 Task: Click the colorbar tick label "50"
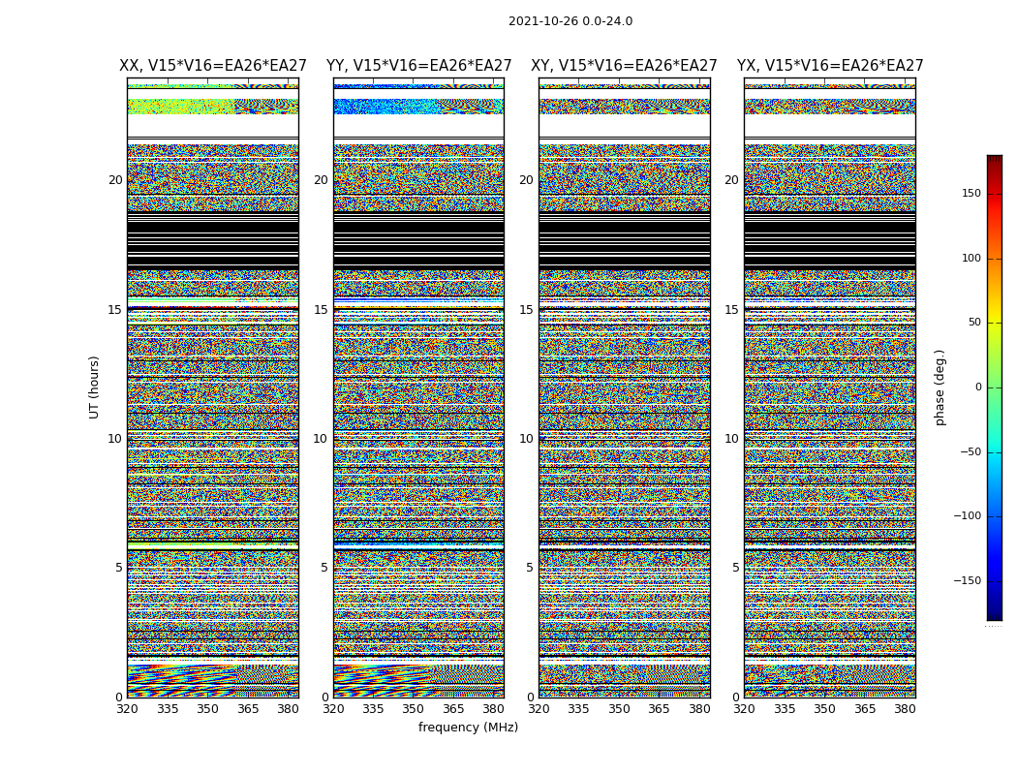(974, 323)
